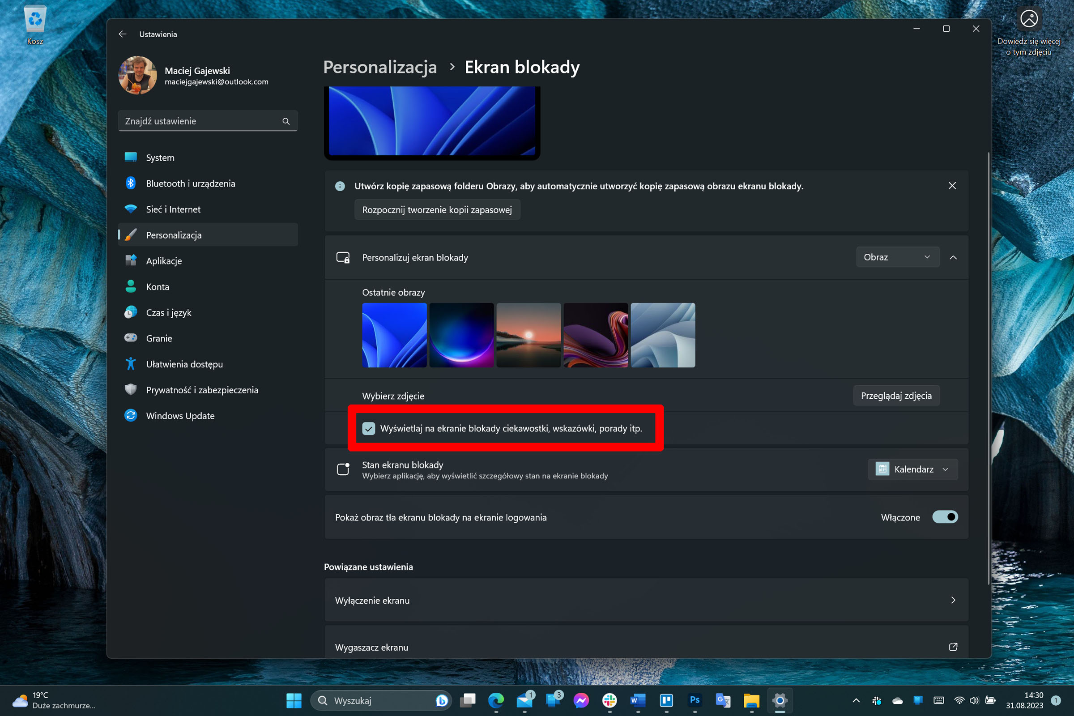This screenshot has width=1074, height=716.
Task: Open the Kalendarz lock screen status dropdown
Action: [x=912, y=469]
